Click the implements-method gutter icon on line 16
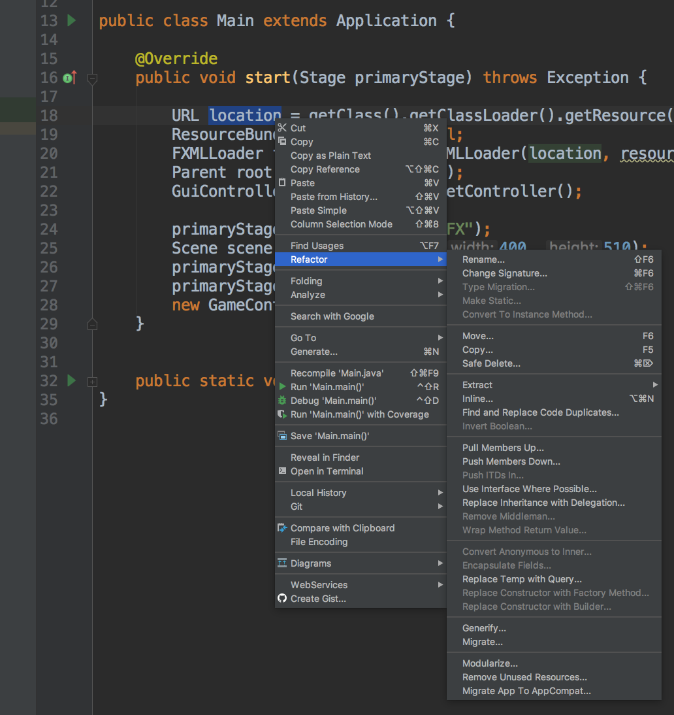The height and width of the screenshot is (715, 674). pos(70,78)
